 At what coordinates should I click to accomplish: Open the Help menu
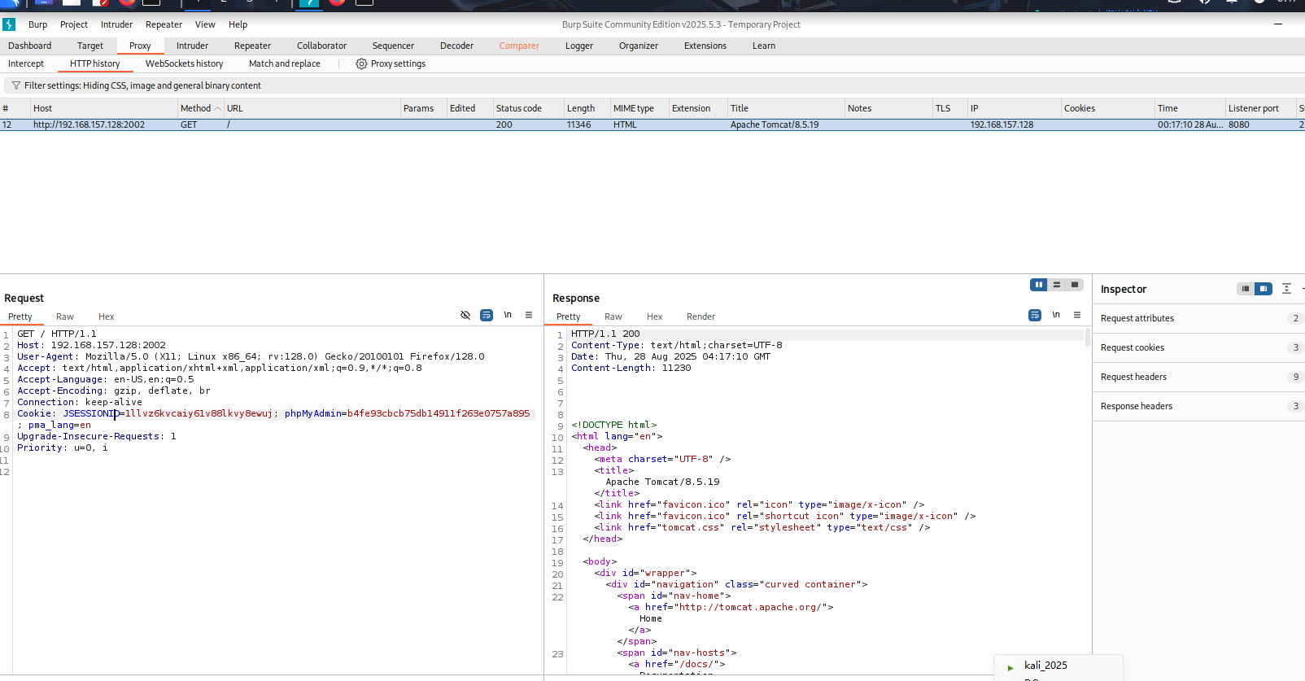pyautogui.click(x=238, y=24)
